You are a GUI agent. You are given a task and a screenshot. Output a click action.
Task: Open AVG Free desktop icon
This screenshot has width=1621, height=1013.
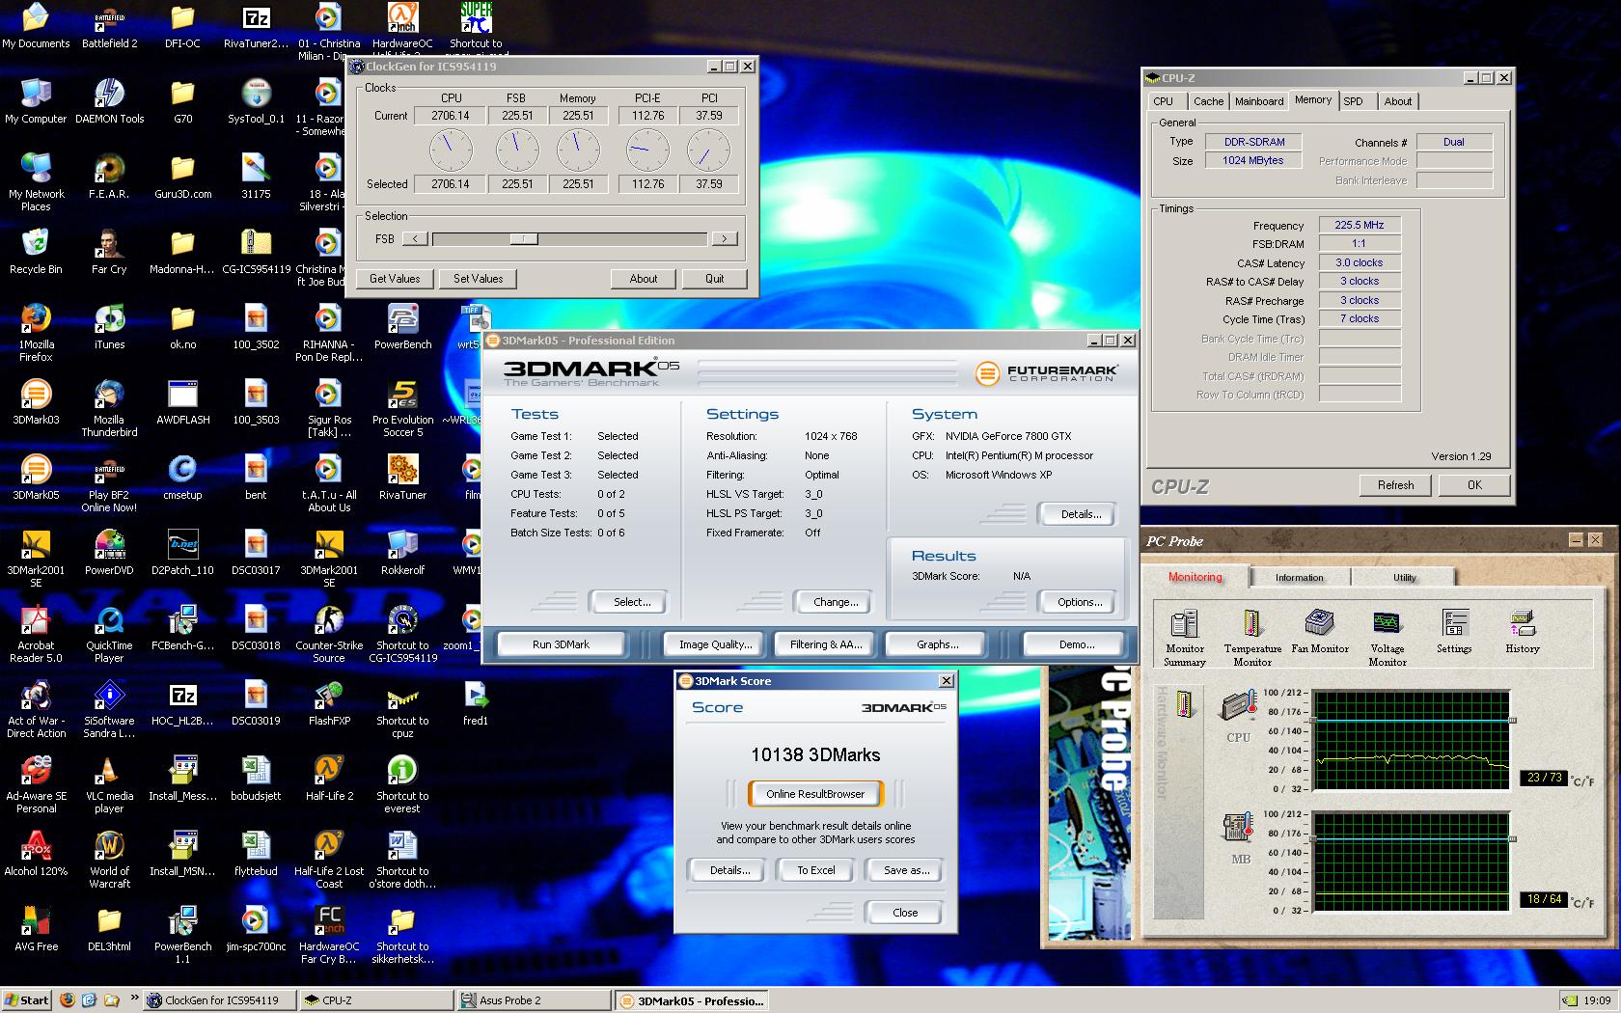click(36, 929)
